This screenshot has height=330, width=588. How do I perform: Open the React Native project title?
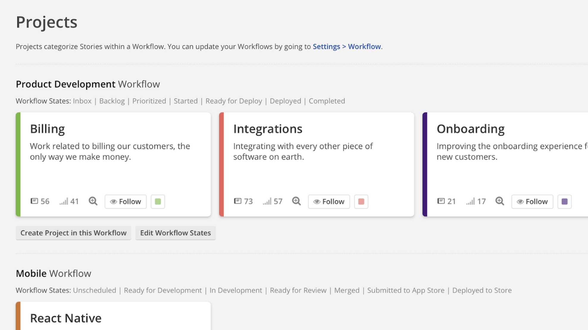(x=66, y=318)
